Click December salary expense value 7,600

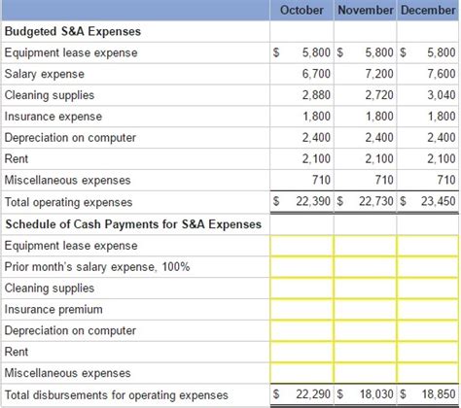(x=442, y=74)
